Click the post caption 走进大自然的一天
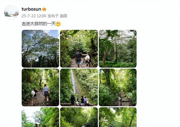Viewport: 180px width, 127px height. coord(39,24)
